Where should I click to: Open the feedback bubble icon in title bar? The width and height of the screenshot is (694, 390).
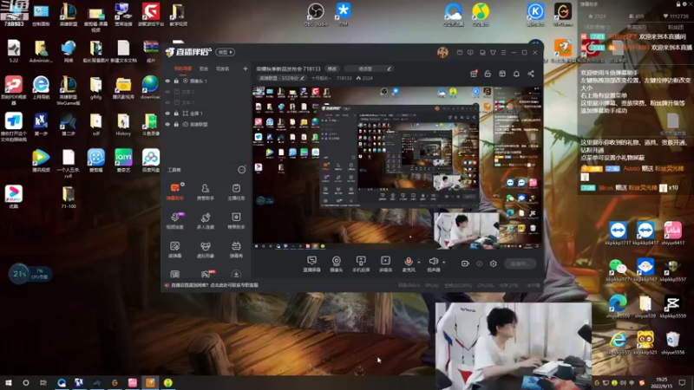470,53
